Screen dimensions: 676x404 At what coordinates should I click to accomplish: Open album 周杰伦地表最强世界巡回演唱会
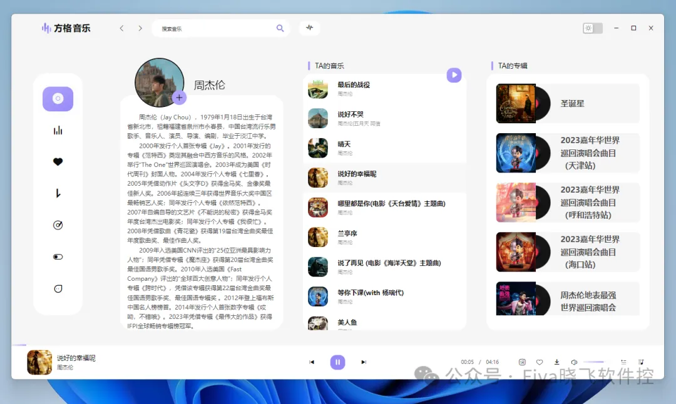[x=567, y=299]
